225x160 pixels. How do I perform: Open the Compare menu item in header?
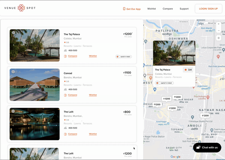tap(168, 9)
